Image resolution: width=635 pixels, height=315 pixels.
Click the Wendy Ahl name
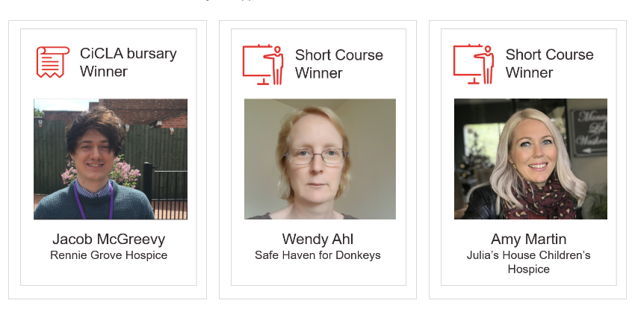coord(317,240)
